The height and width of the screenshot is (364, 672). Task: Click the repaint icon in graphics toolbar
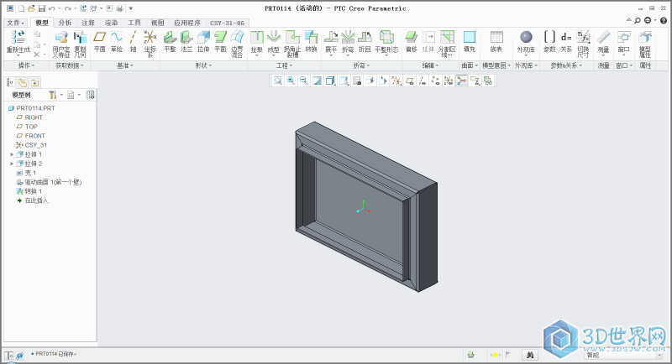(317, 81)
